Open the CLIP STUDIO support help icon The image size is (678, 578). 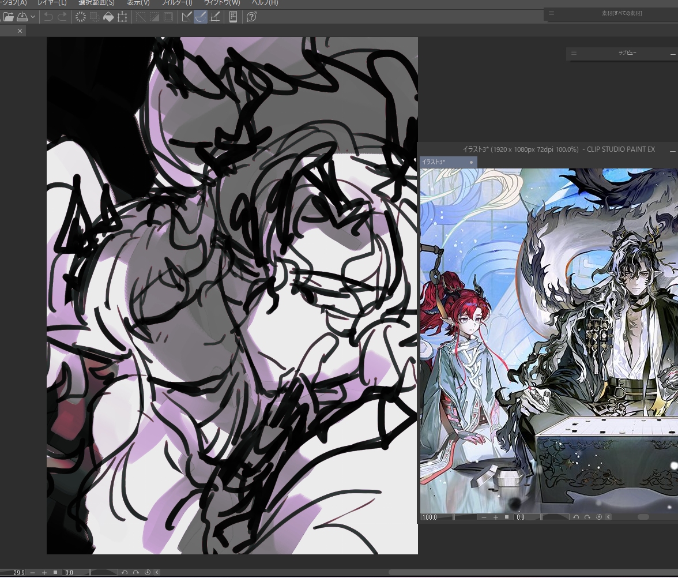click(x=251, y=17)
